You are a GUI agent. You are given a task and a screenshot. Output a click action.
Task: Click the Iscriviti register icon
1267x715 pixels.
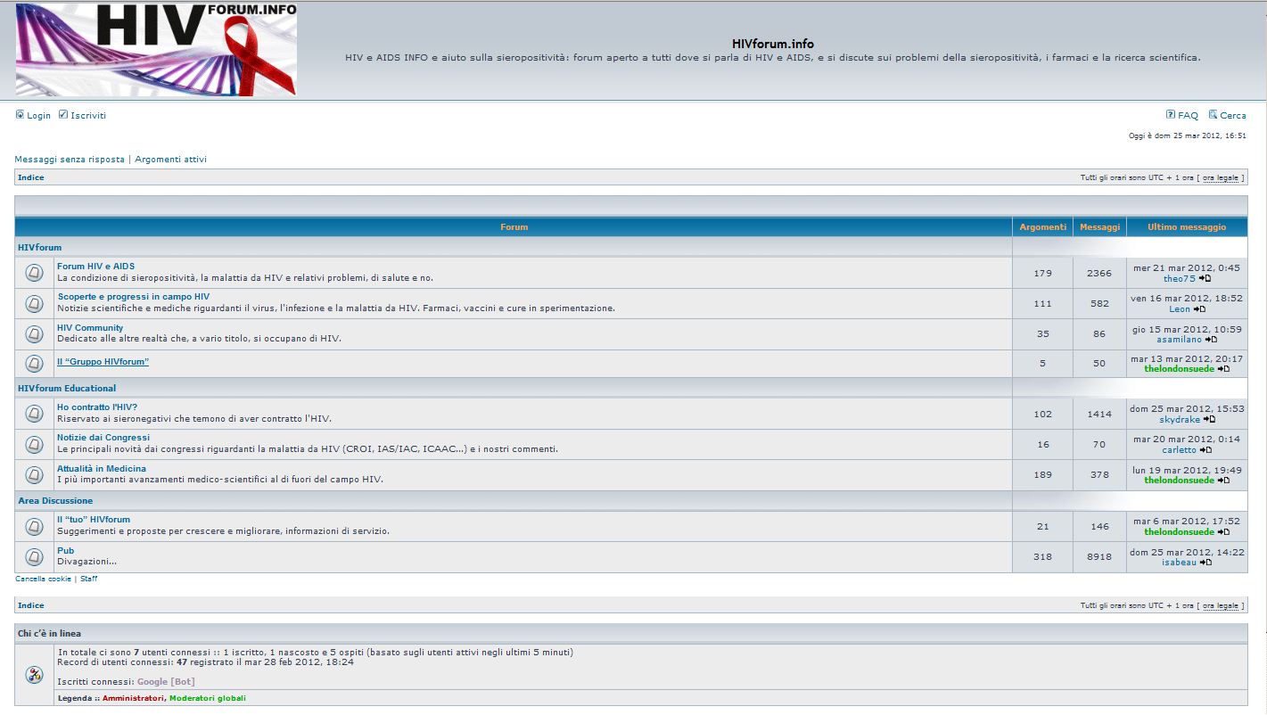(x=63, y=115)
